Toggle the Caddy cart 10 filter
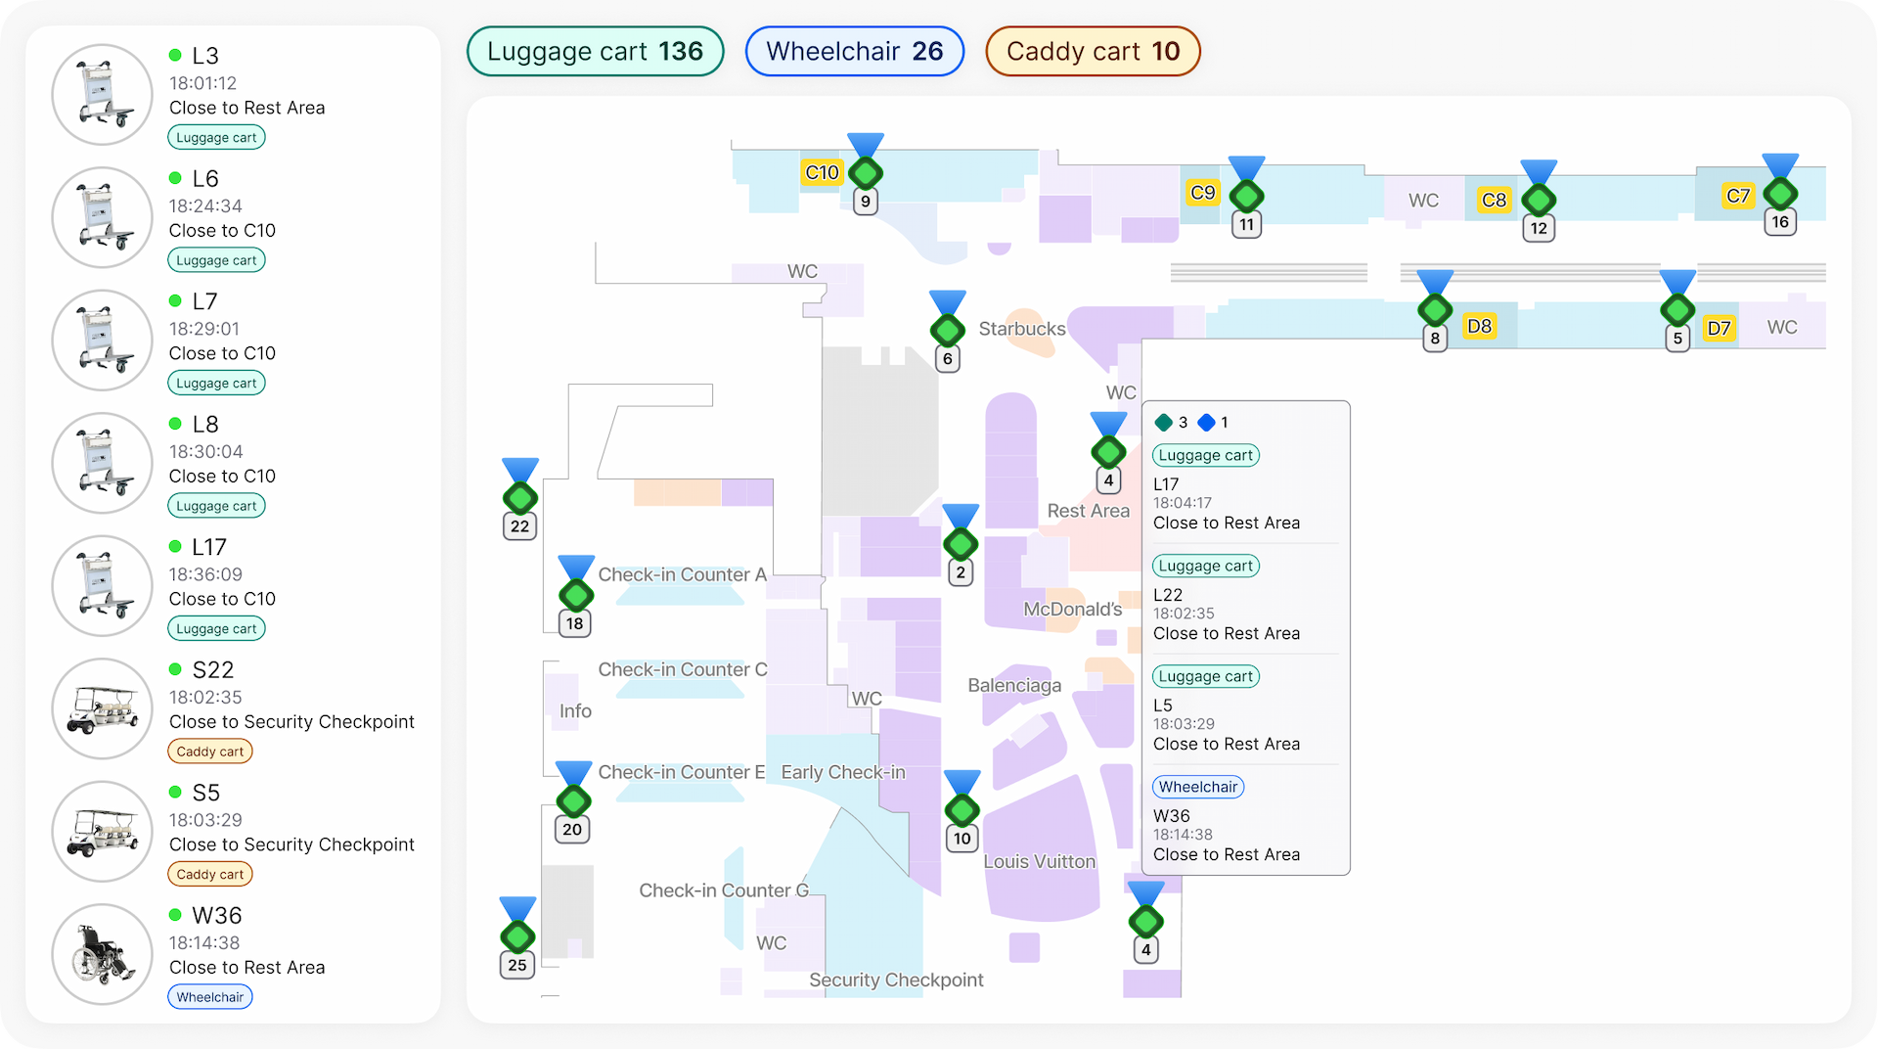 [x=1093, y=52]
